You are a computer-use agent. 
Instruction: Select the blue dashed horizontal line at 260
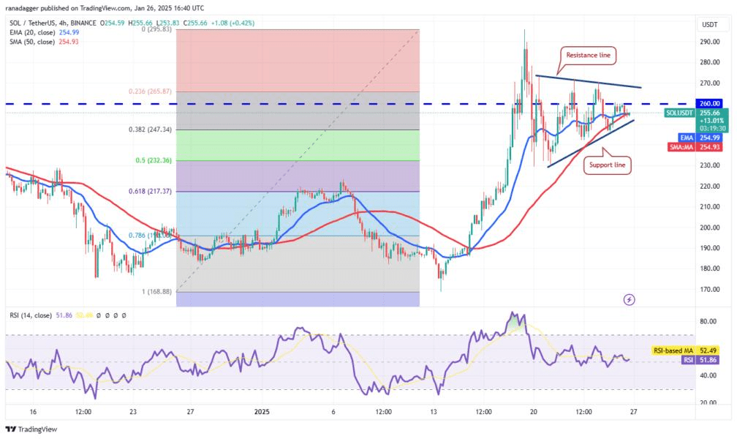[x=350, y=103]
